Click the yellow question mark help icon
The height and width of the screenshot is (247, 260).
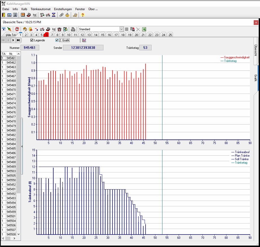click(x=83, y=15)
